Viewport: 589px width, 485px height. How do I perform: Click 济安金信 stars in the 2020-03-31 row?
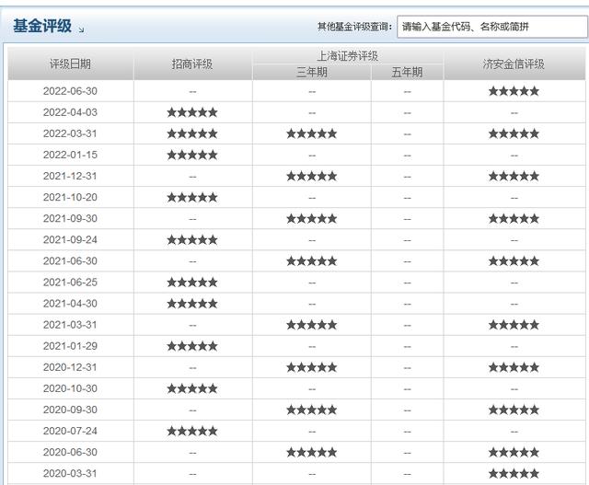click(514, 473)
